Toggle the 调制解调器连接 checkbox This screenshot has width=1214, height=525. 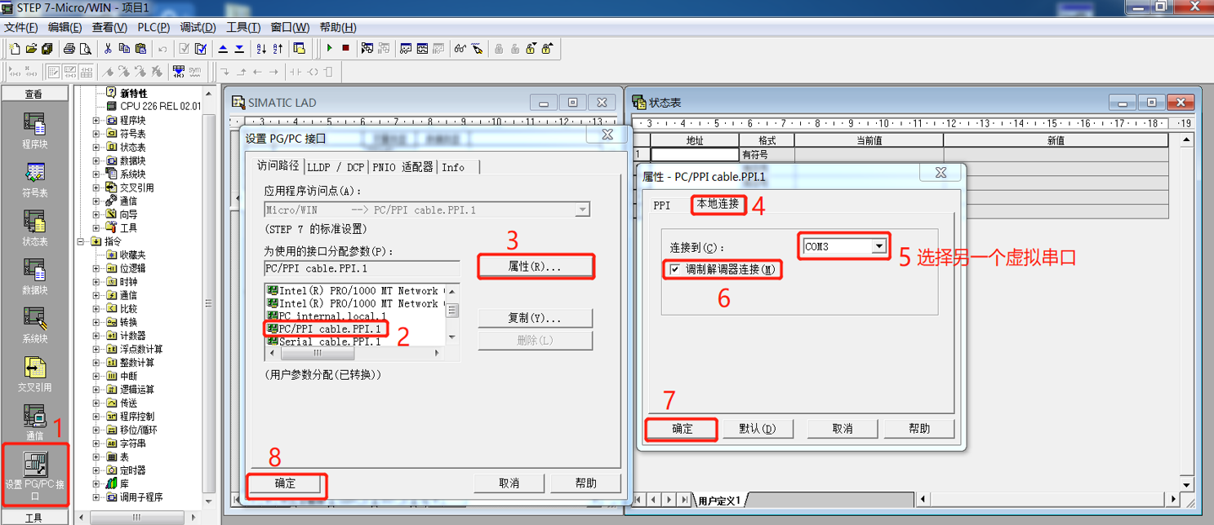674,270
